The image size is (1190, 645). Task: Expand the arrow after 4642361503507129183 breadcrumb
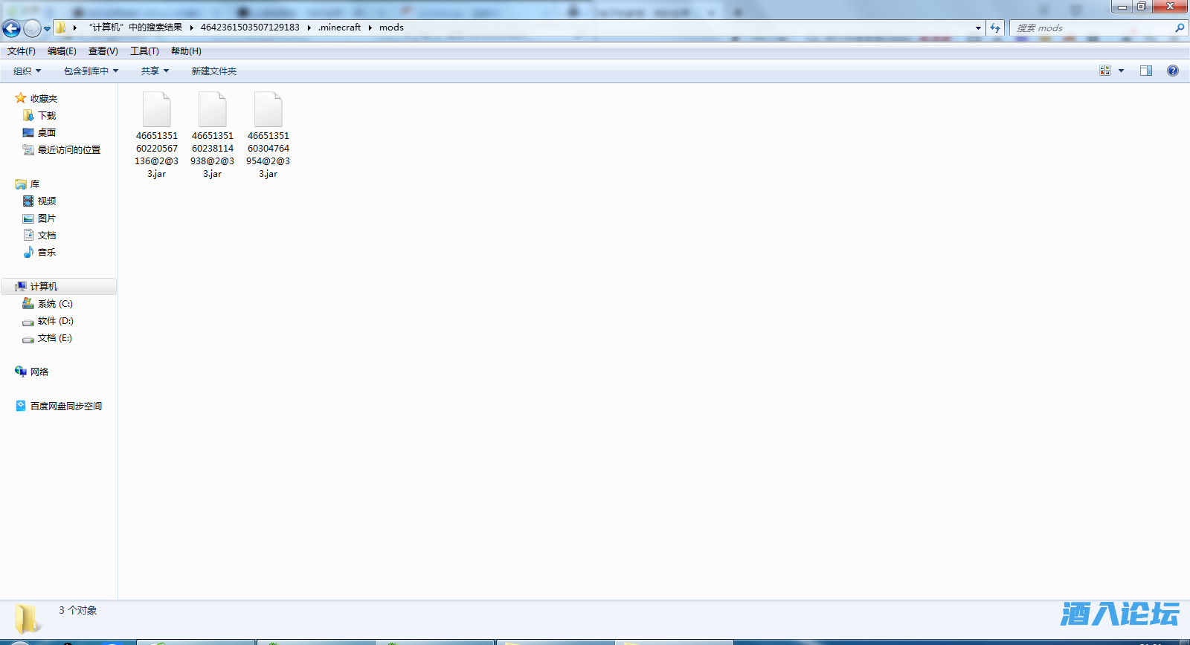pos(309,27)
